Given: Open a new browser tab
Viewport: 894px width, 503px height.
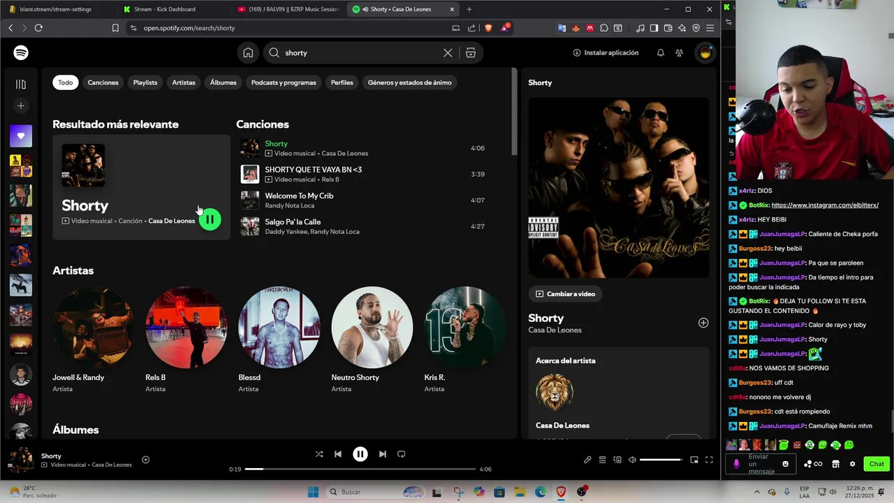Looking at the screenshot, I should coord(469,9).
